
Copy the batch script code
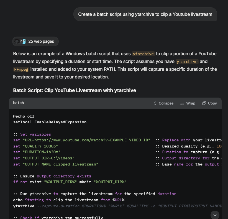pyautogui.click(x=212, y=103)
